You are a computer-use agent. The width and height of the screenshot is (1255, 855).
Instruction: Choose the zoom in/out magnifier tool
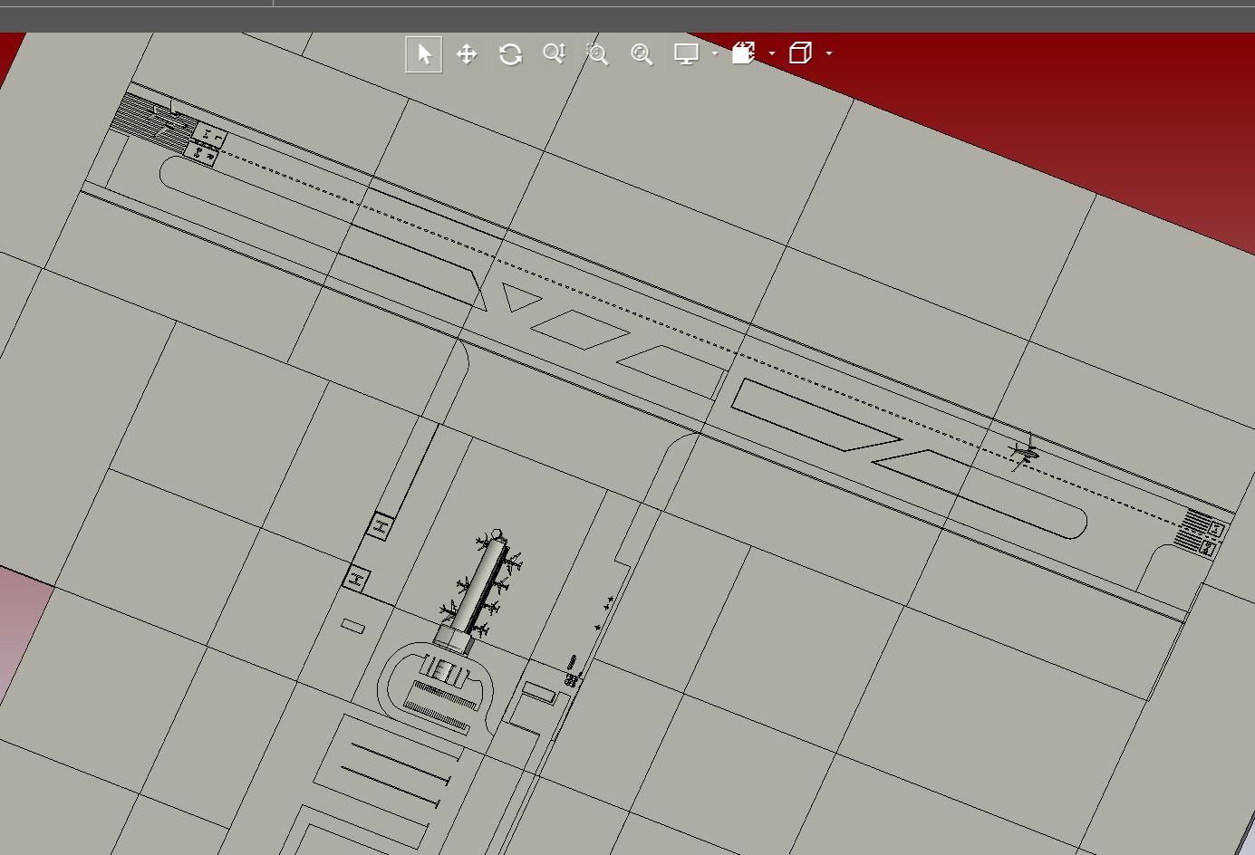pyautogui.click(x=554, y=54)
